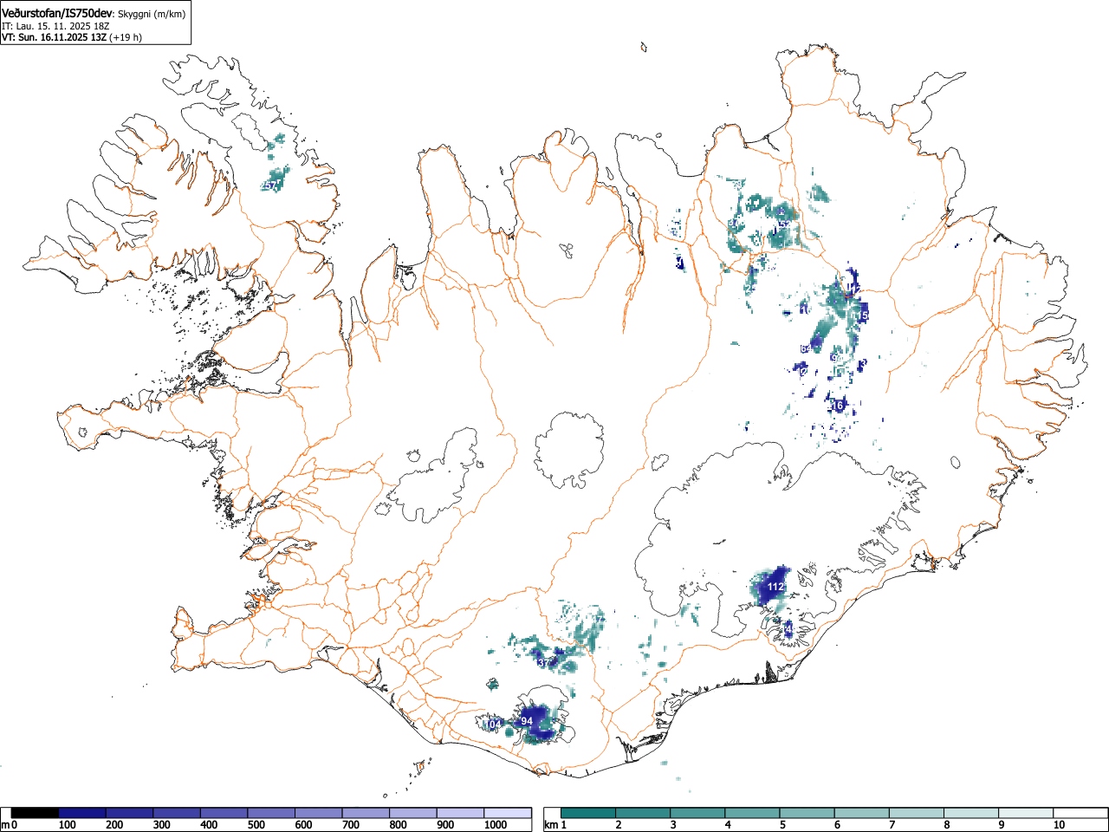Viewport: 1109px width, 832px height.
Task: Click the 'km' unit label of the legend
Action: tap(551, 825)
